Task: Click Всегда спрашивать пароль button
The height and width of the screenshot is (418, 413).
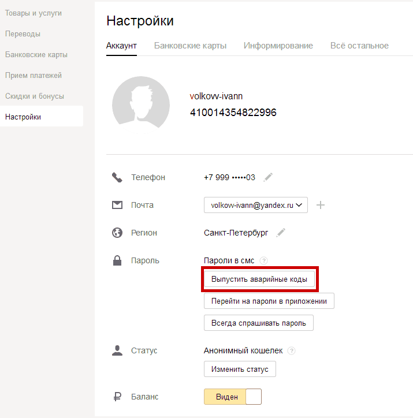Action: click(258, 323)
